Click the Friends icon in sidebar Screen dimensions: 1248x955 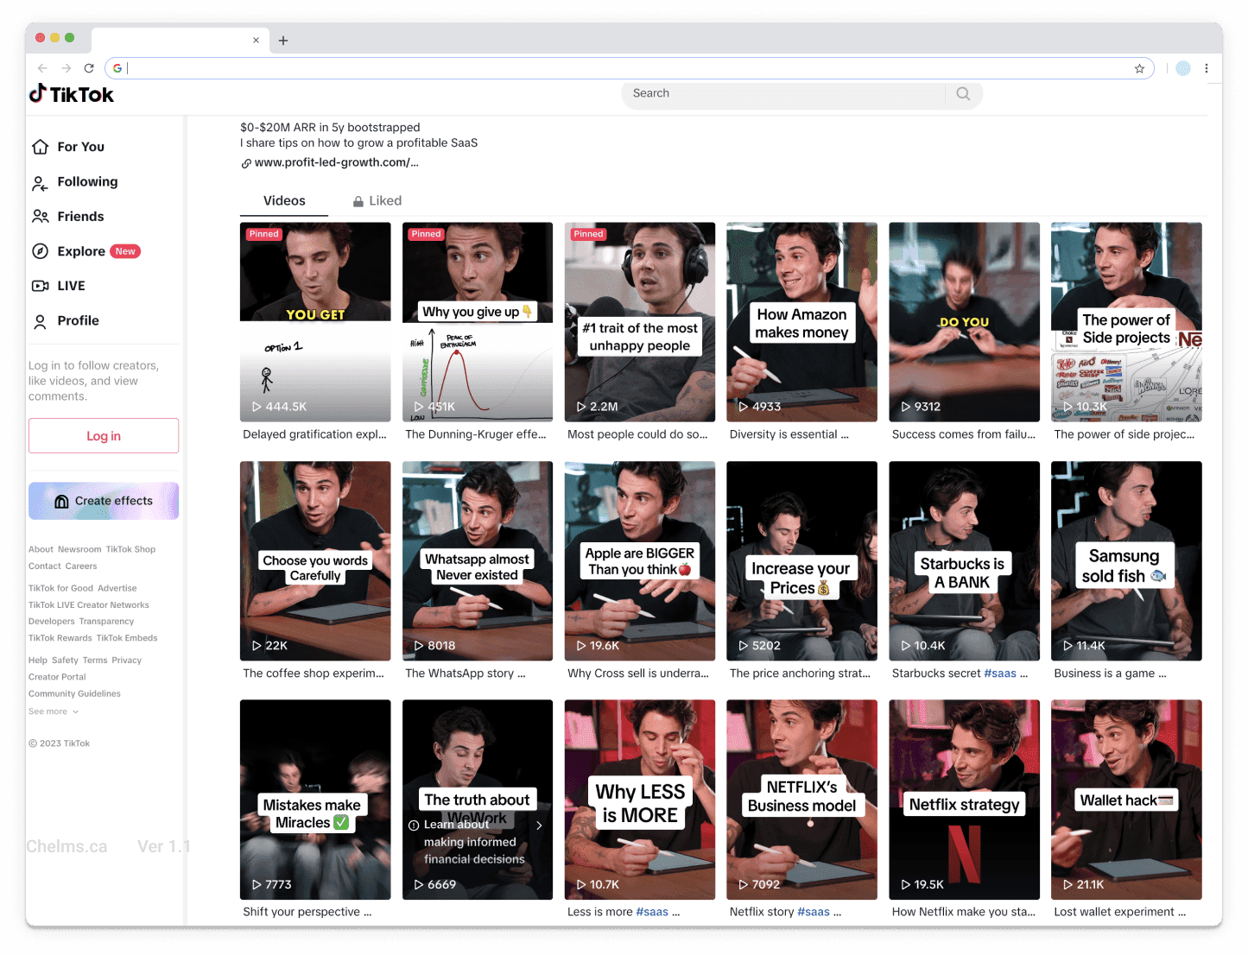[x=41, y=217]
